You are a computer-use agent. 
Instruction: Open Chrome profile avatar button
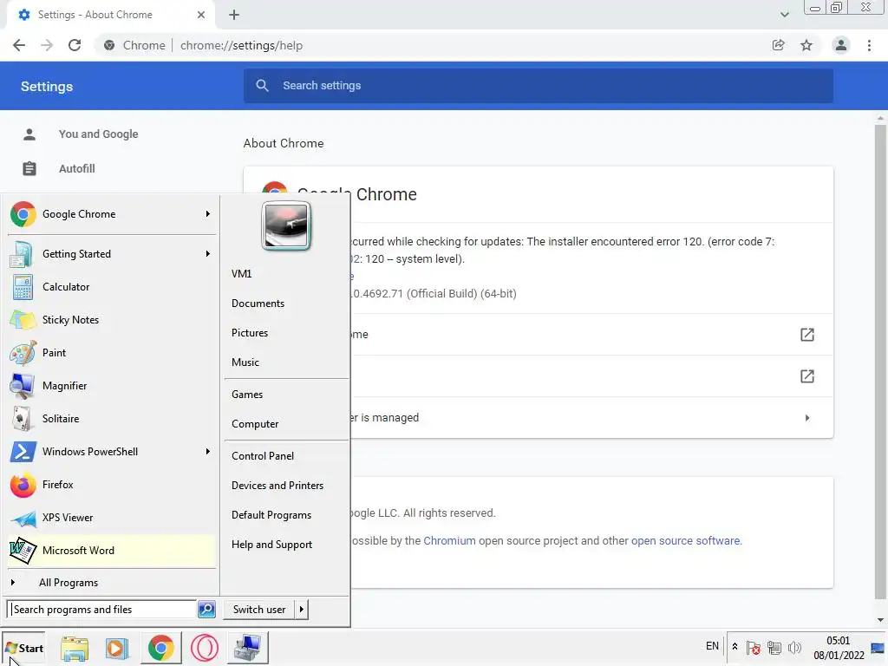(x=841, y=45)
